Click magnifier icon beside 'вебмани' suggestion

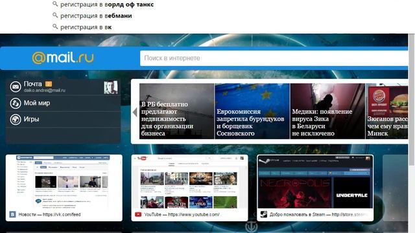[x=55, y=15]
